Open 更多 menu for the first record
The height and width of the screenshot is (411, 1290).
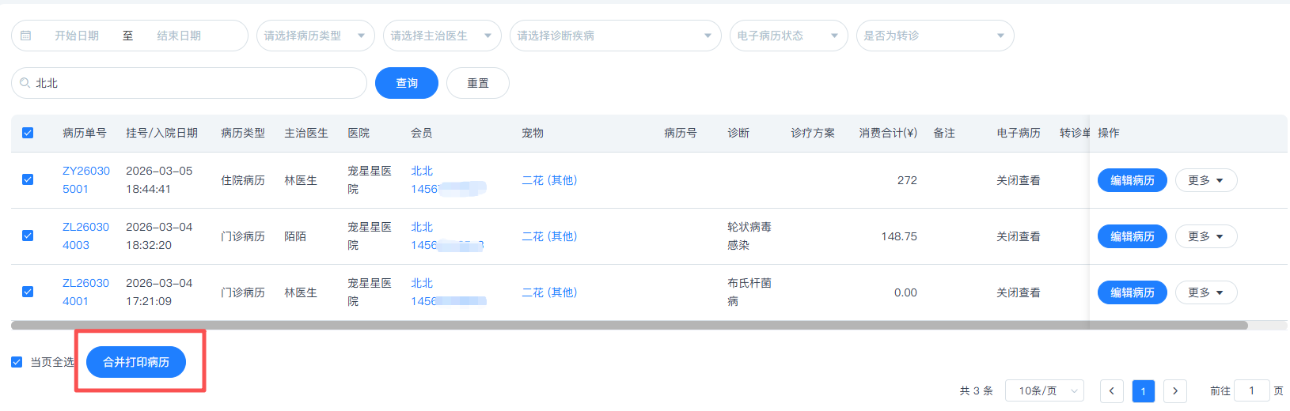(1205, 180)
